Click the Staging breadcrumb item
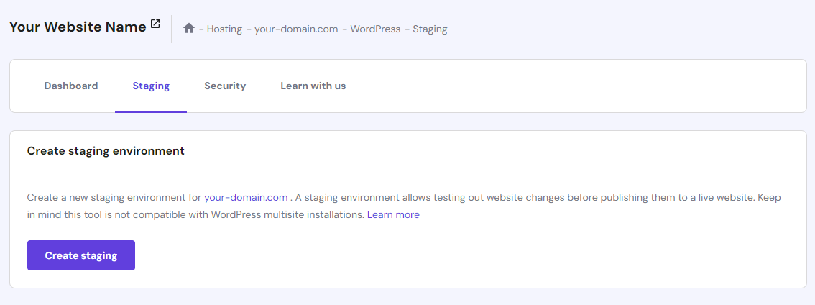 point(430,29)
